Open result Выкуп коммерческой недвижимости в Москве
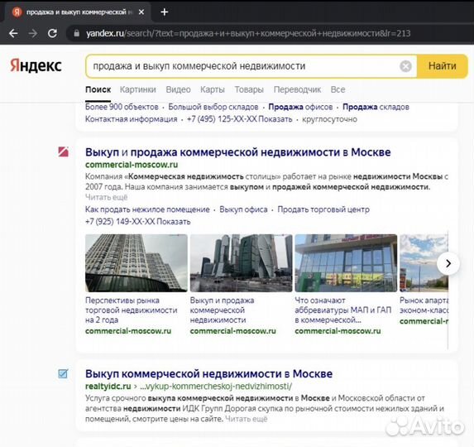This screenshot has width=474, height=447. point(209,374)
